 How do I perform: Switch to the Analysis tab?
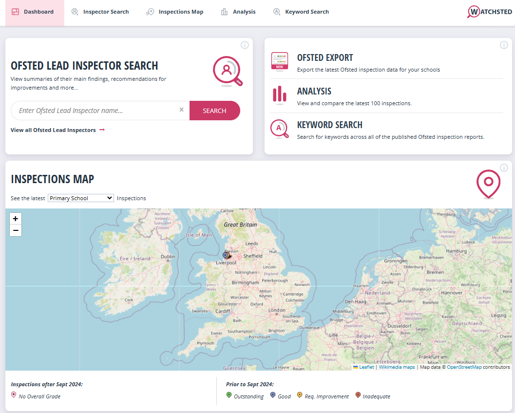point(238,12)
